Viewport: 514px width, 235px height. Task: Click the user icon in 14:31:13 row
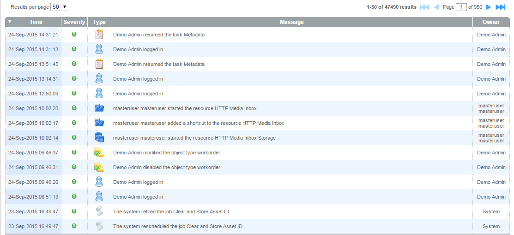pyautogui.click(x=99, y=49)
